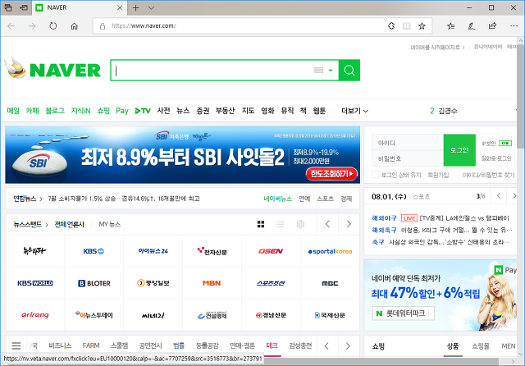Click the 롯데워터파크 ad button
The image size is (525, 366).
click(x=403, y=313)
